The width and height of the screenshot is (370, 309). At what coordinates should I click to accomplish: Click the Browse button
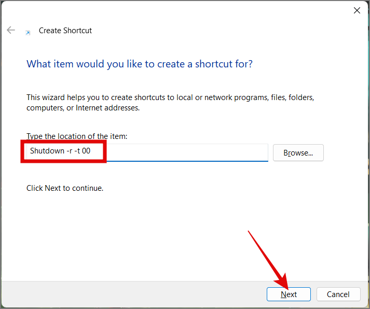298,153
